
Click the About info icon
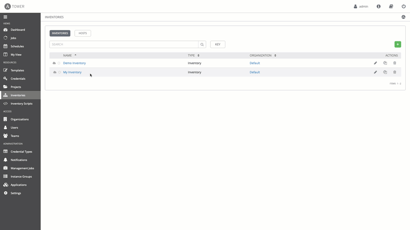(378, 6)
